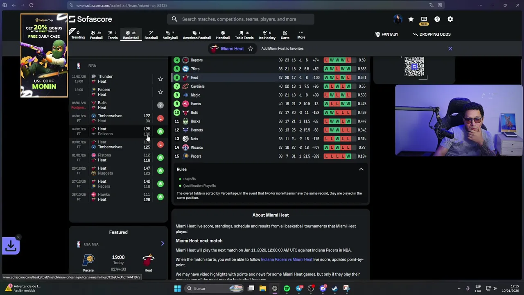Image resolution: width=524 pixels, height=295 pixels.
Task: Click the QR code image
Action: 414,67
